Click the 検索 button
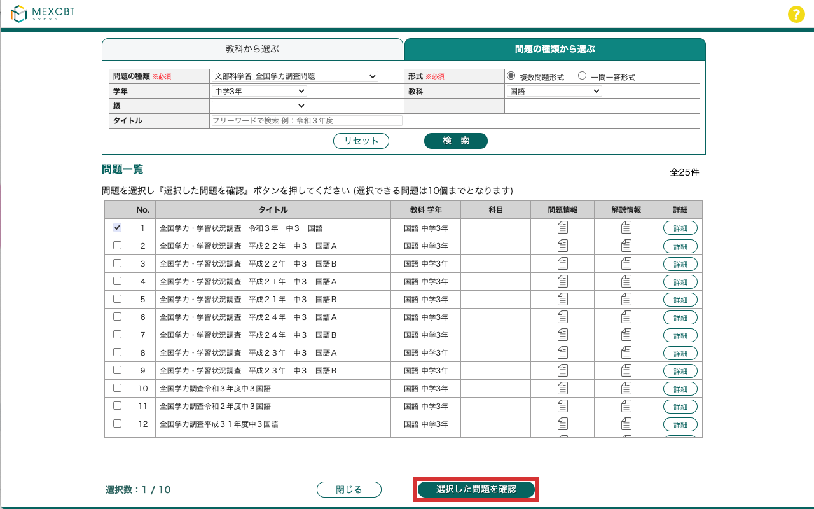814x509 pixels. (x=456, y=141)
